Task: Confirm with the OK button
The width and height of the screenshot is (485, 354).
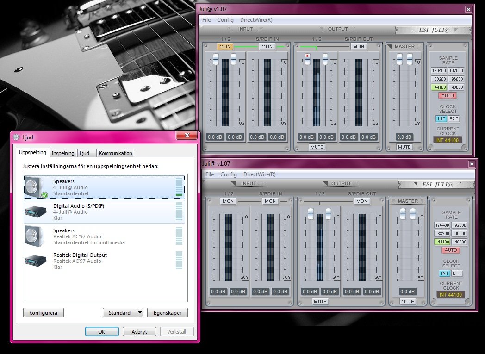Action: (102, 332)
